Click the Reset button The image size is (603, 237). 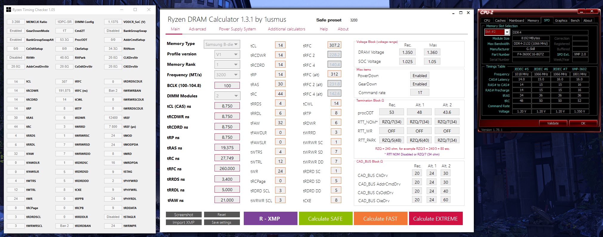tap(222, 215)
